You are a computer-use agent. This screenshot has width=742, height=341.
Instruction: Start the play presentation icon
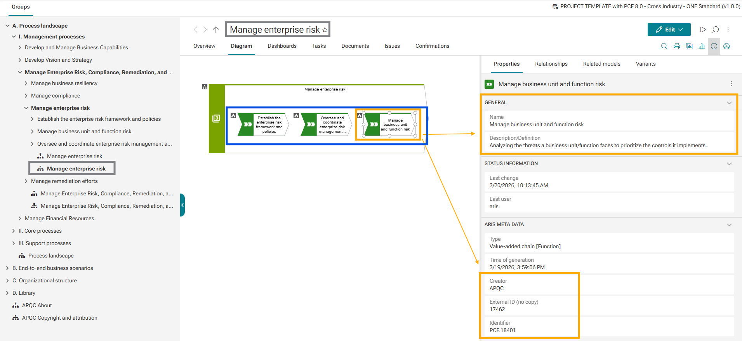point(703,30)
